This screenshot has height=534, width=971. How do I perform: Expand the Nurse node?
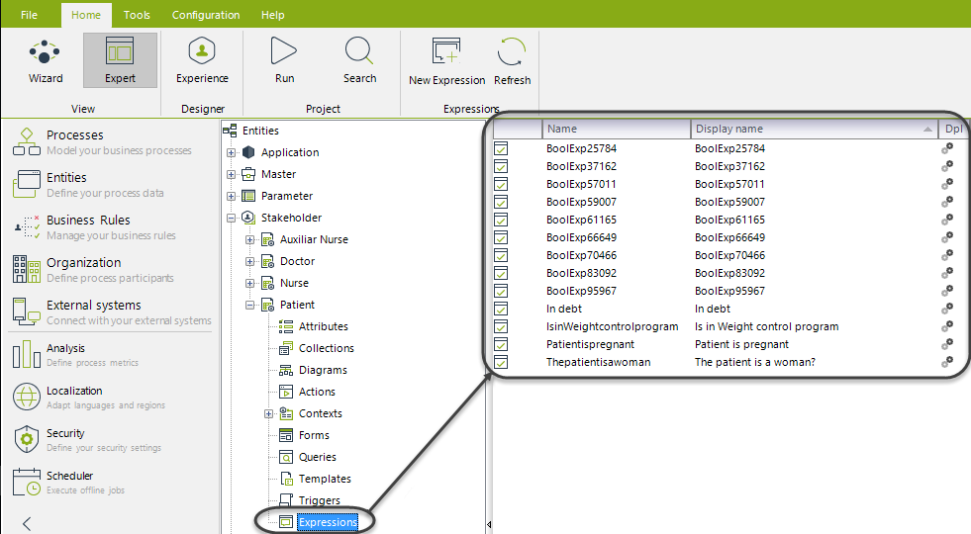coord(249,284)
